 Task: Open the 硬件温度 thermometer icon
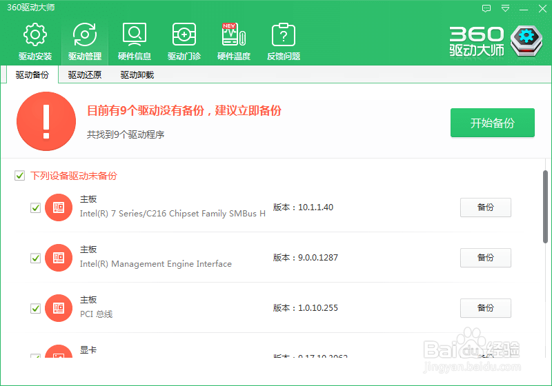pyautogui.click(x=234, y=34)
